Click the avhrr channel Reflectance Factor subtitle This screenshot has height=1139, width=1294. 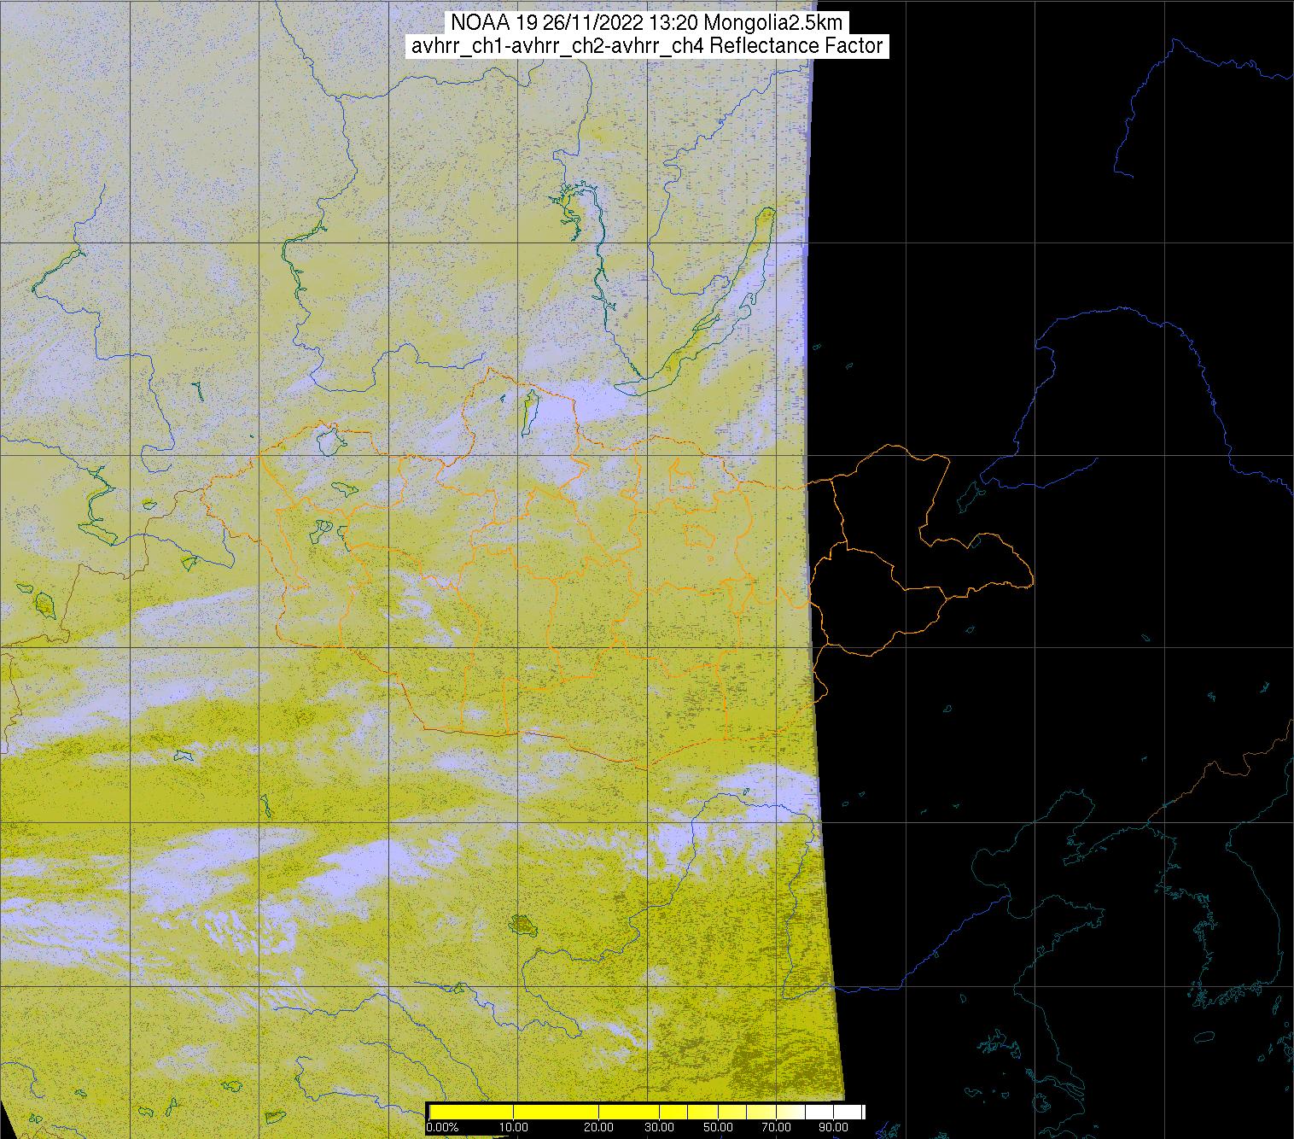pyautogui.click(x=647, y=46)
